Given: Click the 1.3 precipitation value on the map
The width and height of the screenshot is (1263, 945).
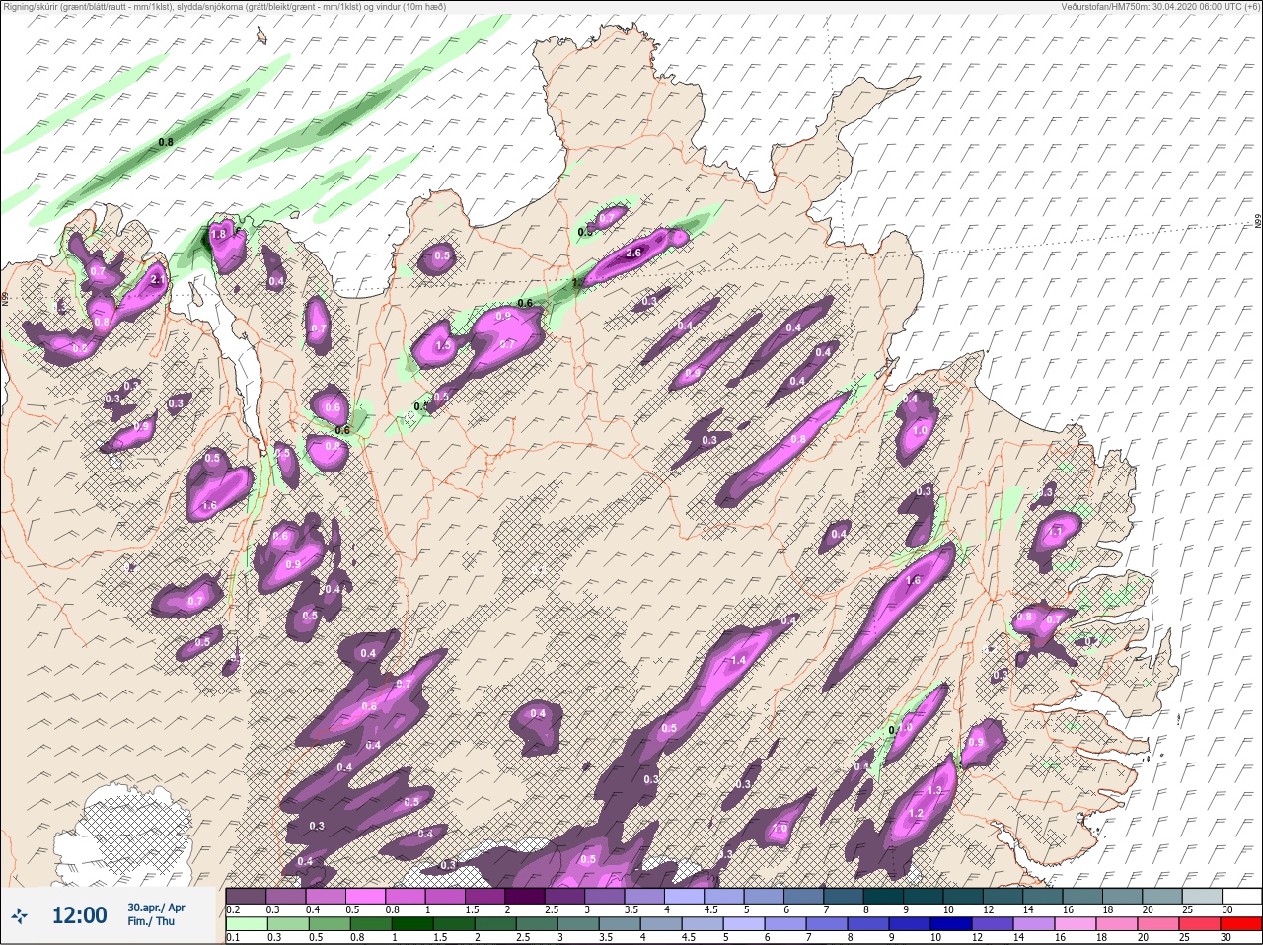Looking at the screenshot, I should pyautogui.click(x=935, y=791).
